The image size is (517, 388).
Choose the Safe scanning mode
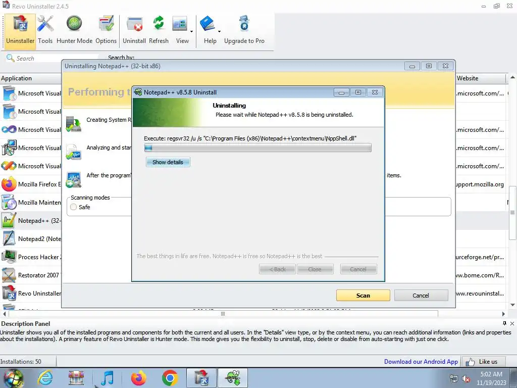[74, 207]
